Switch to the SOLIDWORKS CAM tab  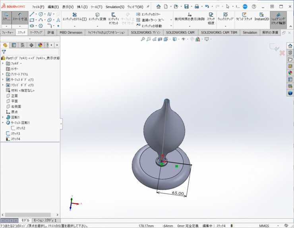point(180,33)
